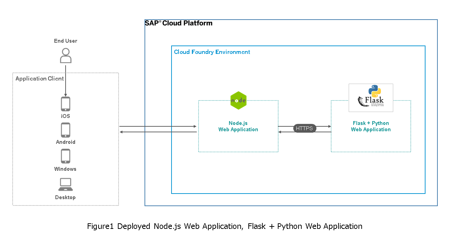Click the Desktop laptop icon
This screenshot has height=252, width=449.
(x=65, y=184)
